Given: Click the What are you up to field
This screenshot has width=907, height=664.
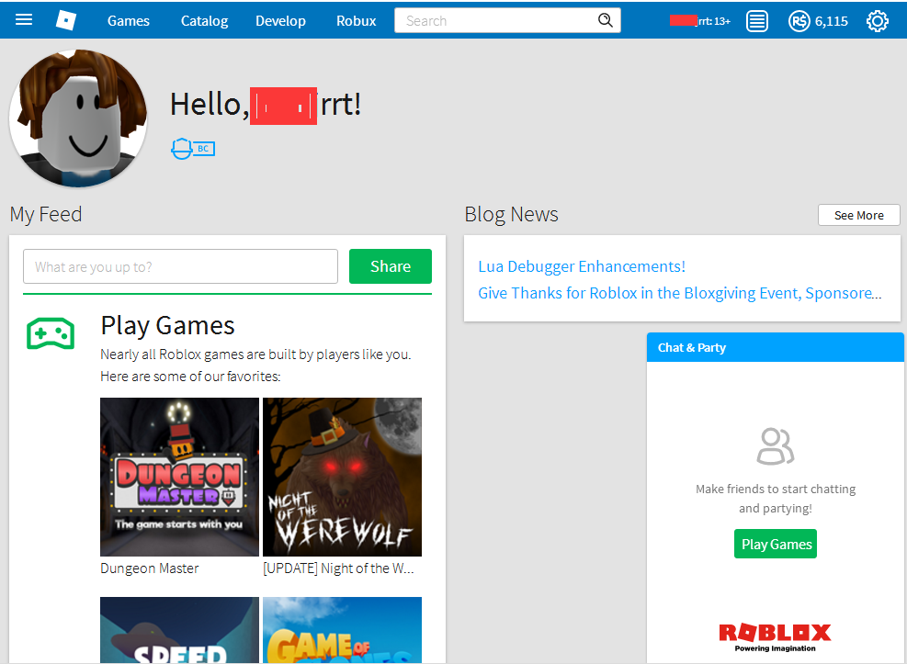Looking at the screenshot, I should coord(180,266).
